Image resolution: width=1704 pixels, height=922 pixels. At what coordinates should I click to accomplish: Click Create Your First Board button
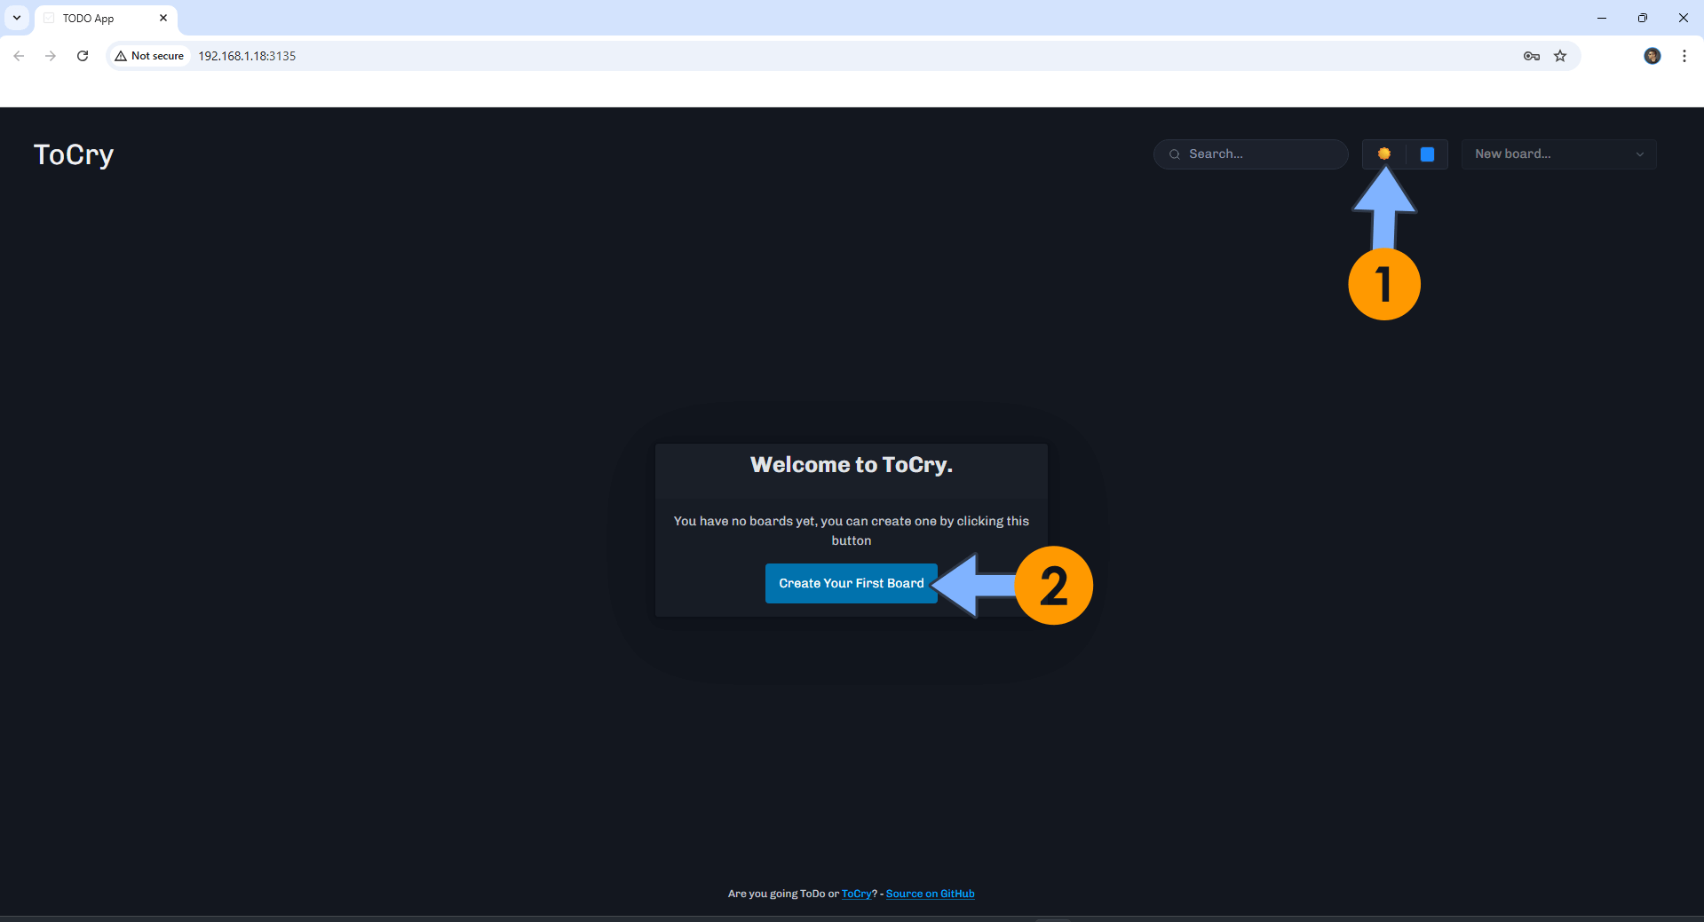coord(851,583)
